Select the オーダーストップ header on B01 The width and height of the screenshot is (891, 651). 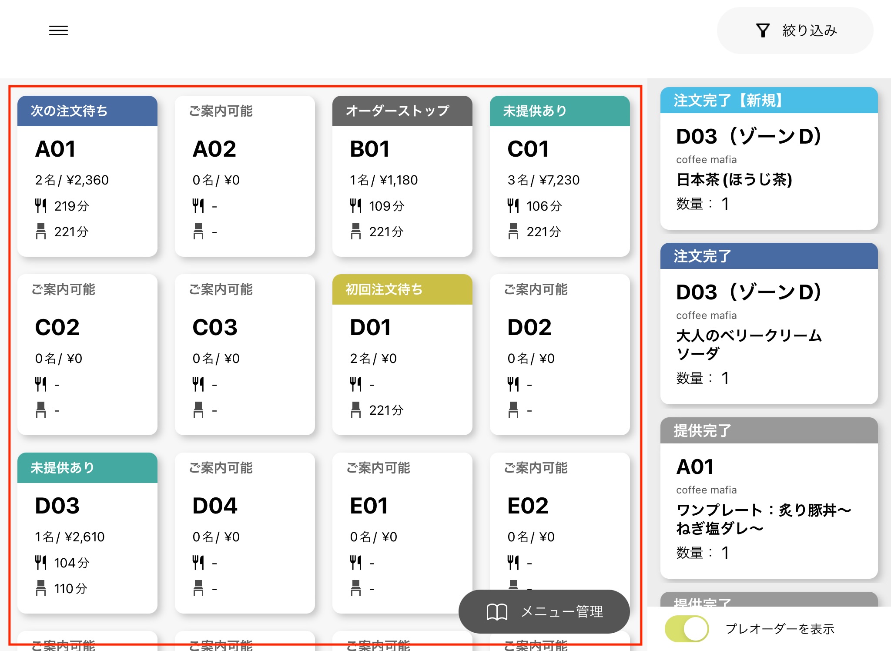pos(402,111)
